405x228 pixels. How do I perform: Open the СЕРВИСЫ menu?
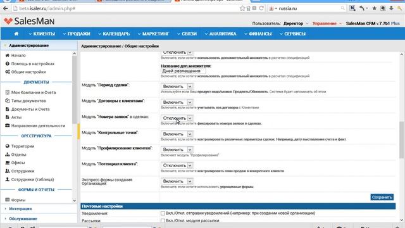(292, 34)
